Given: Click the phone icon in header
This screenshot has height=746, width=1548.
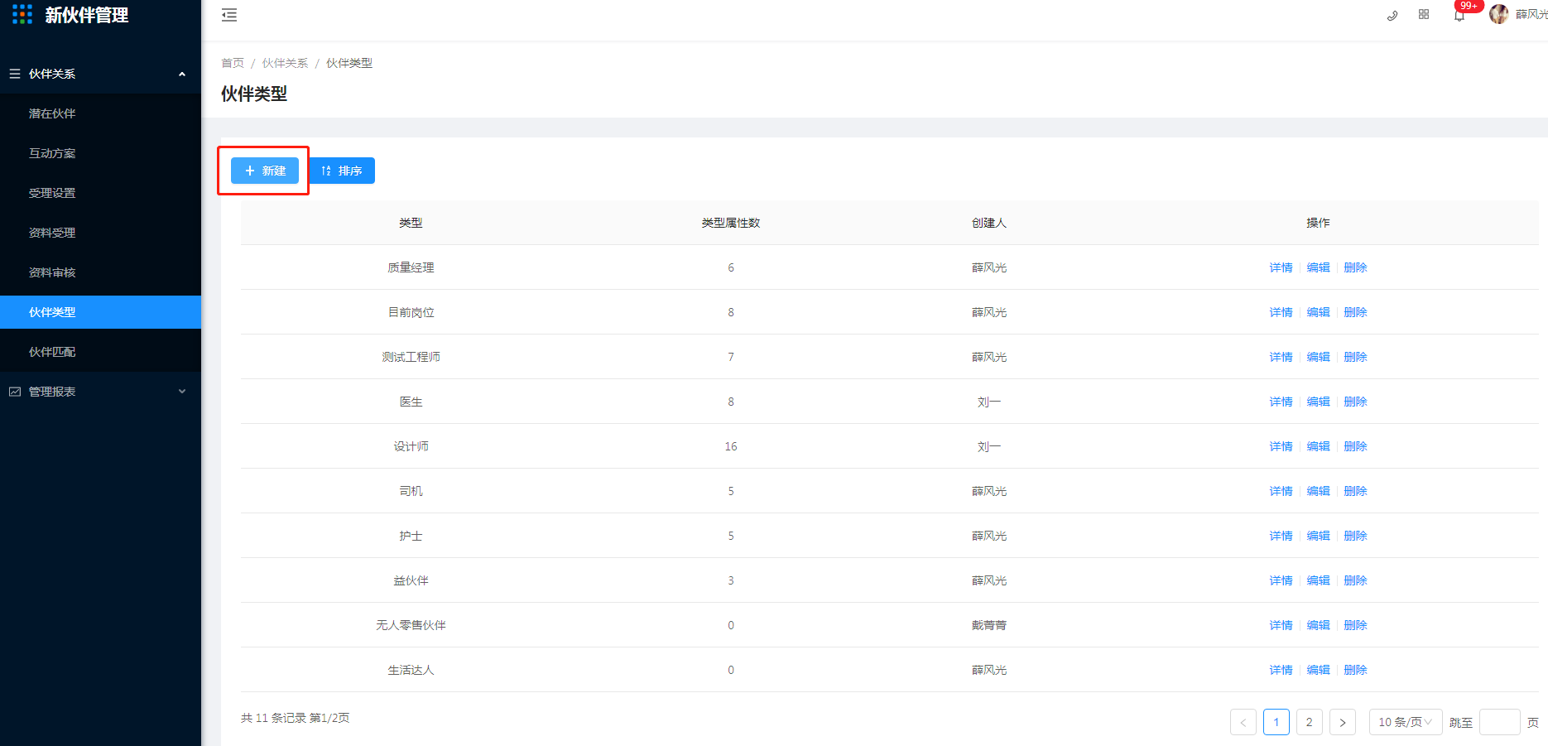Looking at the screenshot, I should pos(1392,15).
